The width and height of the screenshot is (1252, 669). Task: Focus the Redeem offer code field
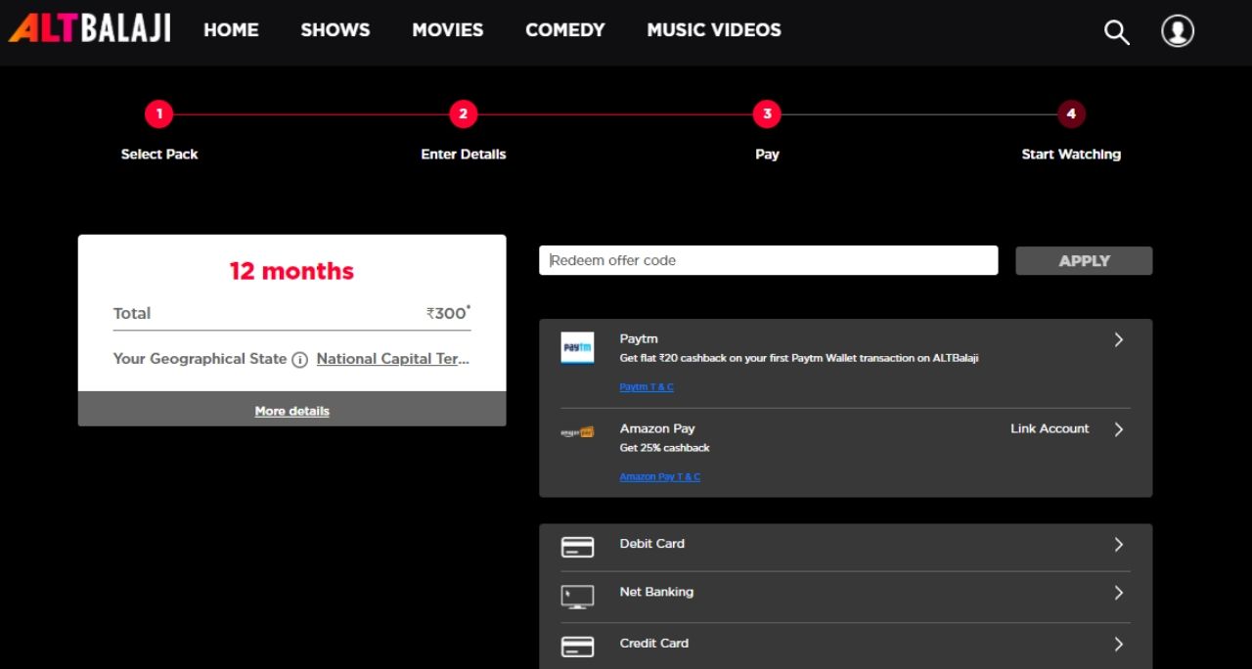pyautogui.click(x=769, y=260)
